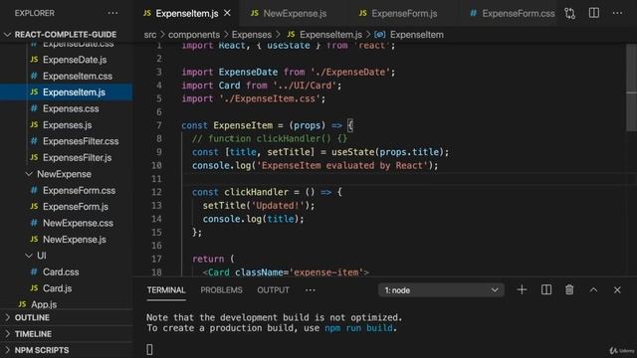Select ExpenseItem.js in the file tree
Screen dimensions: 637x358
point(67,92)
